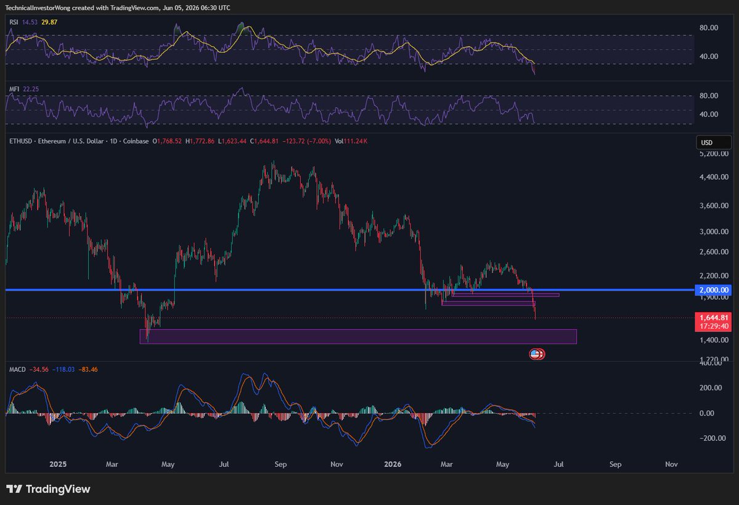Image resolution: width=739 pixels, height=505 pixels.
Task: Click the change value -123.72 (-7.00%)
Action: [x=306, y=141]
